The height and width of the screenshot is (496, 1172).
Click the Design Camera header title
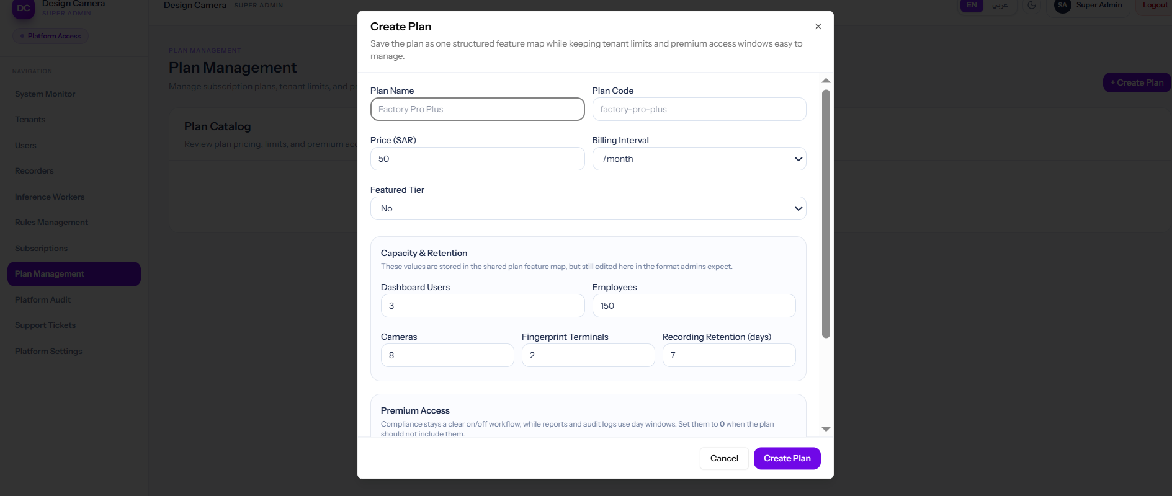coord(195,5)
